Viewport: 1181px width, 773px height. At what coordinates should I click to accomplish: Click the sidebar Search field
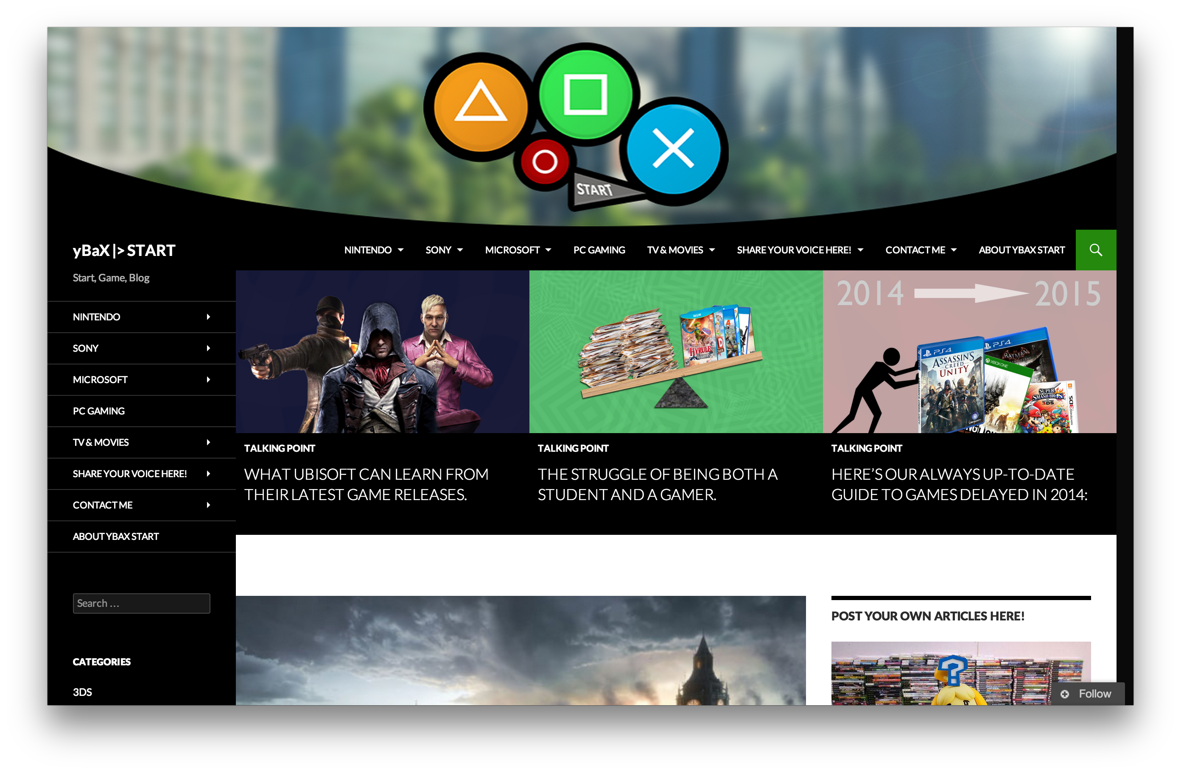[x=141, y=603]
